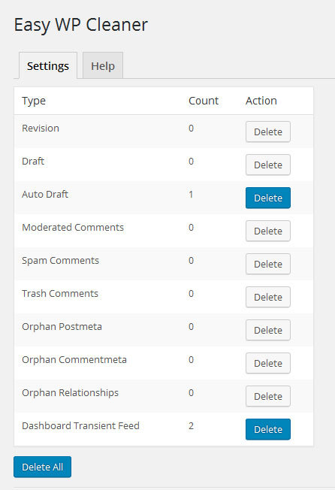This screenshot has width=335, height=490.
Task: Remove Moderated Comments with Delete
Action: click(268, 231)
